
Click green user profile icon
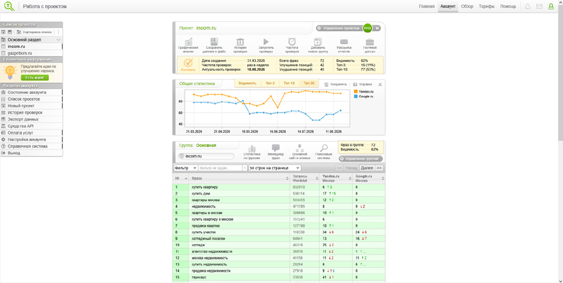point(550,6)
